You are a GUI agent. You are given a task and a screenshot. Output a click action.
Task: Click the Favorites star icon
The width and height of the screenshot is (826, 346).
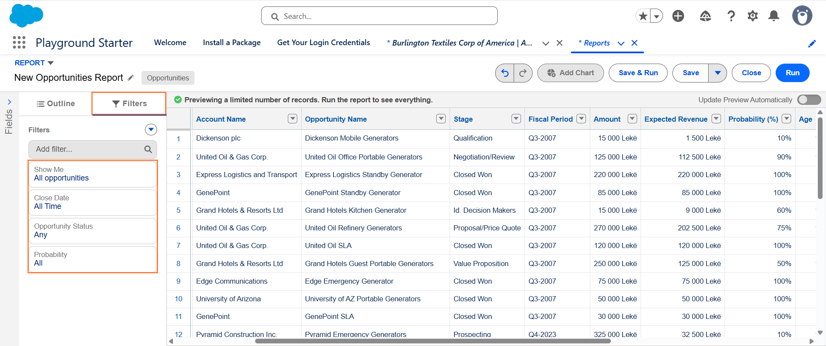pyautogui.click(x=643, y=16)
